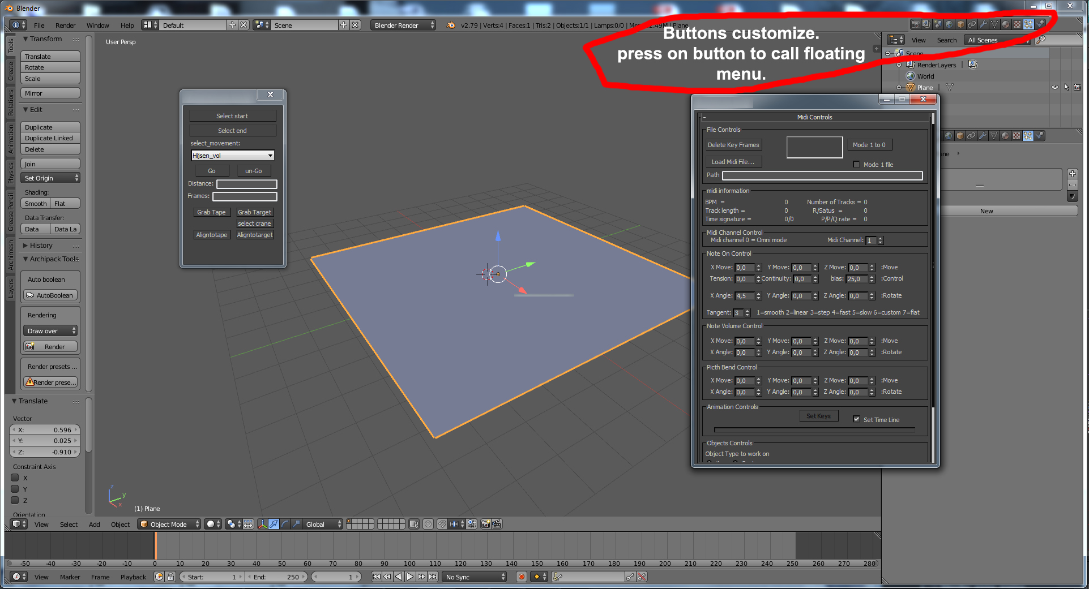Switch to the Create tab in the toolshelf
The height and width of the screenshot is (589, 1089).
point(10,71)
